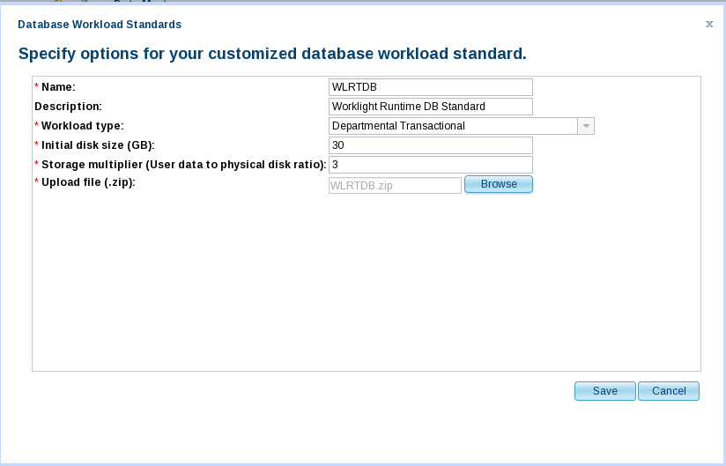Click the Description label
Image resolution: width=726 pixels, height=466 pixels.
tap(68, 107)
